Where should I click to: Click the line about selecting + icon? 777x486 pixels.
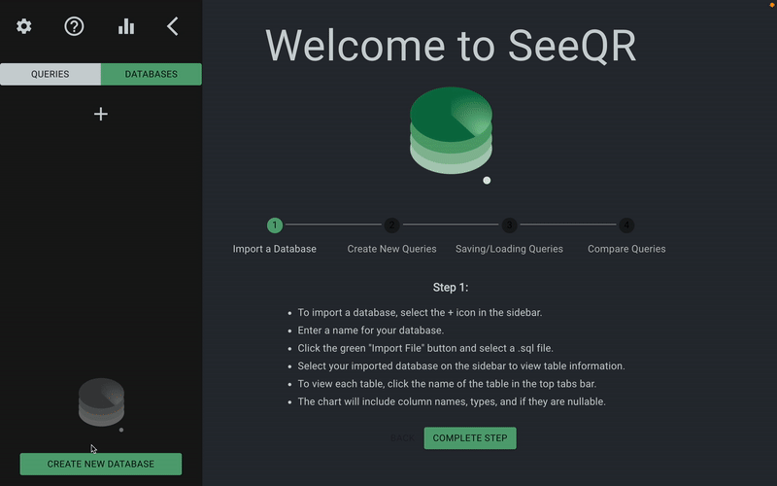point(420,312)
